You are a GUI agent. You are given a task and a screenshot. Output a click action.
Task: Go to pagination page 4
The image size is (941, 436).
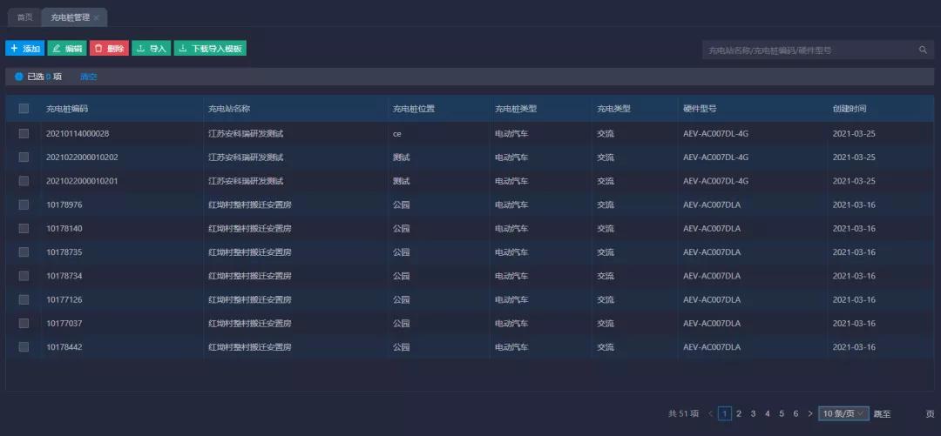(768, 413)
